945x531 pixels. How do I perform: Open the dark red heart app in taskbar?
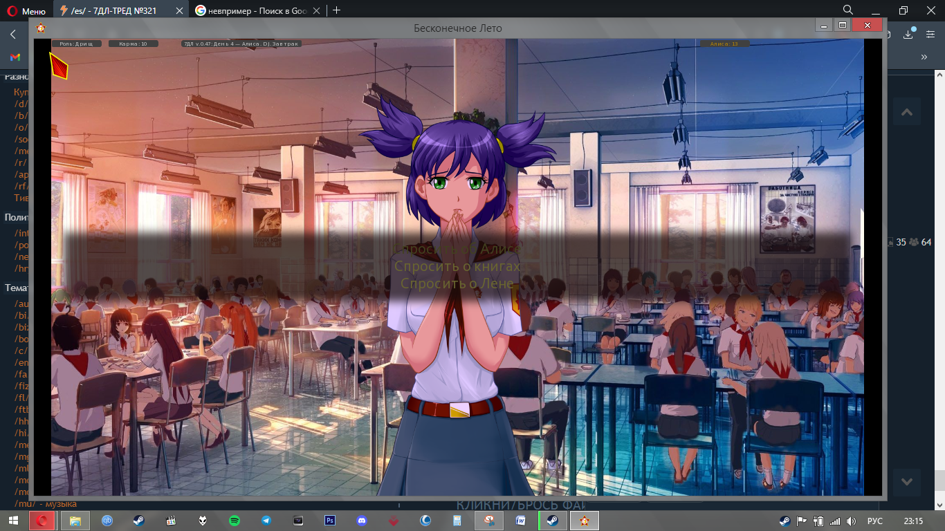(x=394, y=521)
